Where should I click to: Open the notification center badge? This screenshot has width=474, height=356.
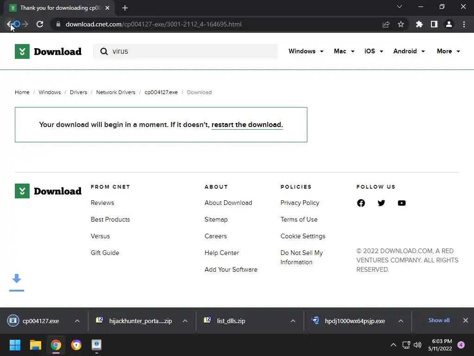(x=461, y=345)
